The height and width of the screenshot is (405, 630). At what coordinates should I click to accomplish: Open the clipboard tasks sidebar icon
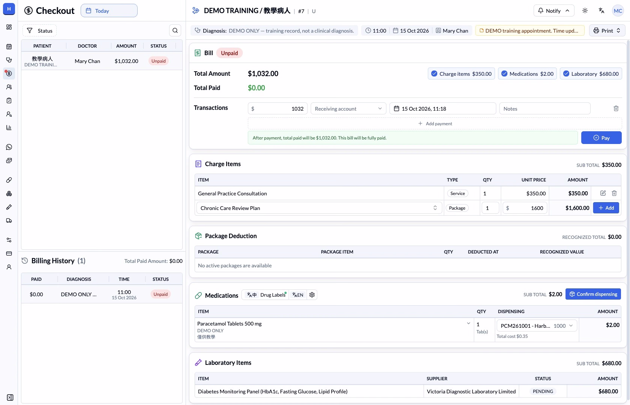coord(9,100)
